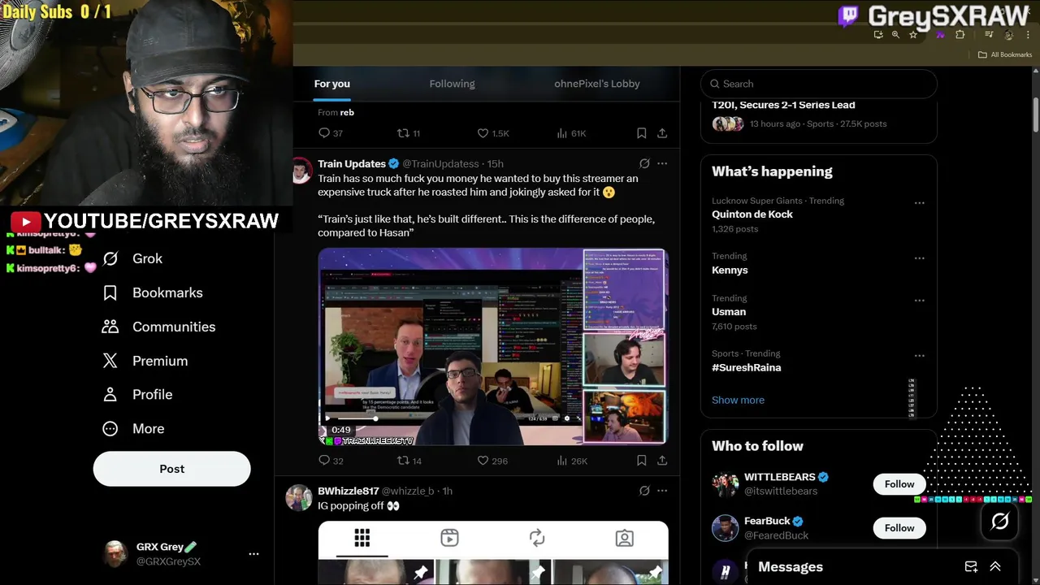Bookmark the post from reb
The image size is (1040, 585).
click(641, 133)
